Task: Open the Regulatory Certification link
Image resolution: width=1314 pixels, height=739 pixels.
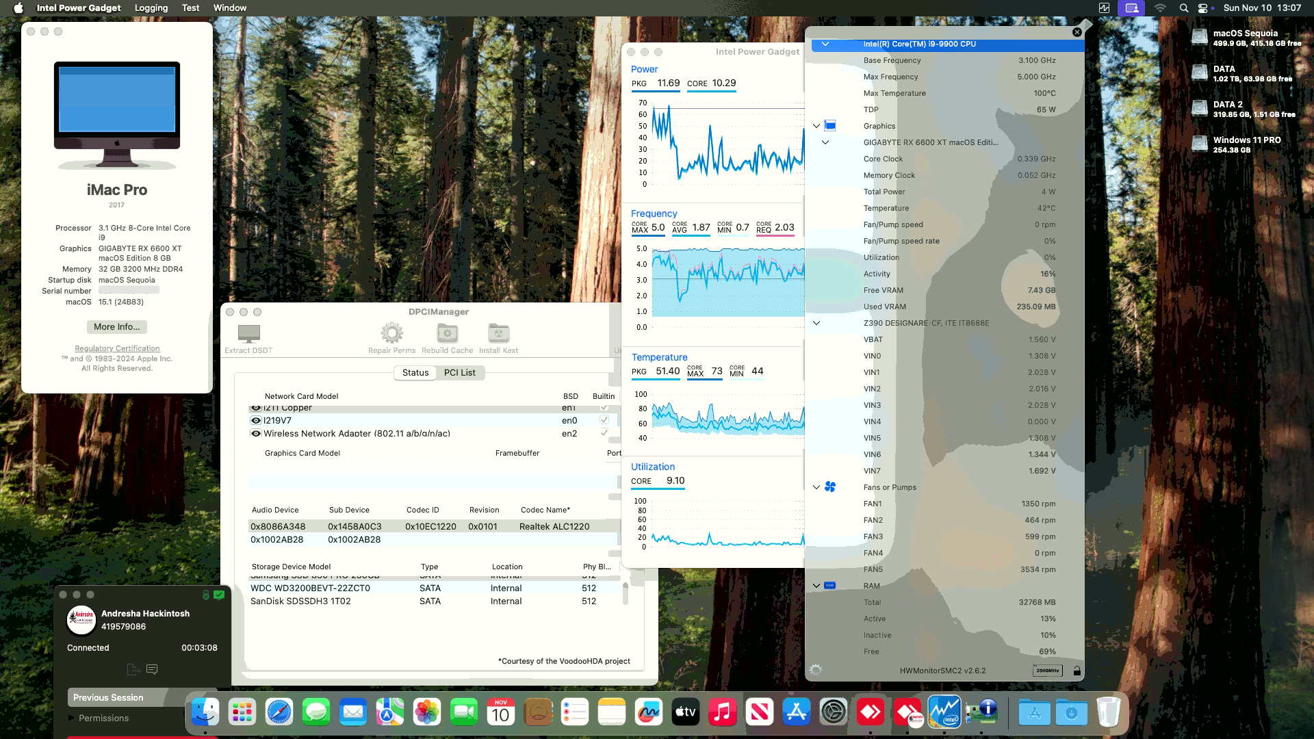Action: pos(116,348)
